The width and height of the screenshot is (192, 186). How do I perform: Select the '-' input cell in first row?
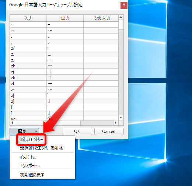click(x=28, y=25)
